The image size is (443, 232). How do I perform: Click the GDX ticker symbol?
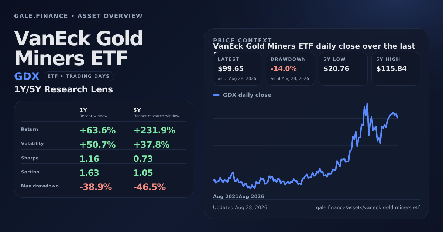click(x=27, y=76)
